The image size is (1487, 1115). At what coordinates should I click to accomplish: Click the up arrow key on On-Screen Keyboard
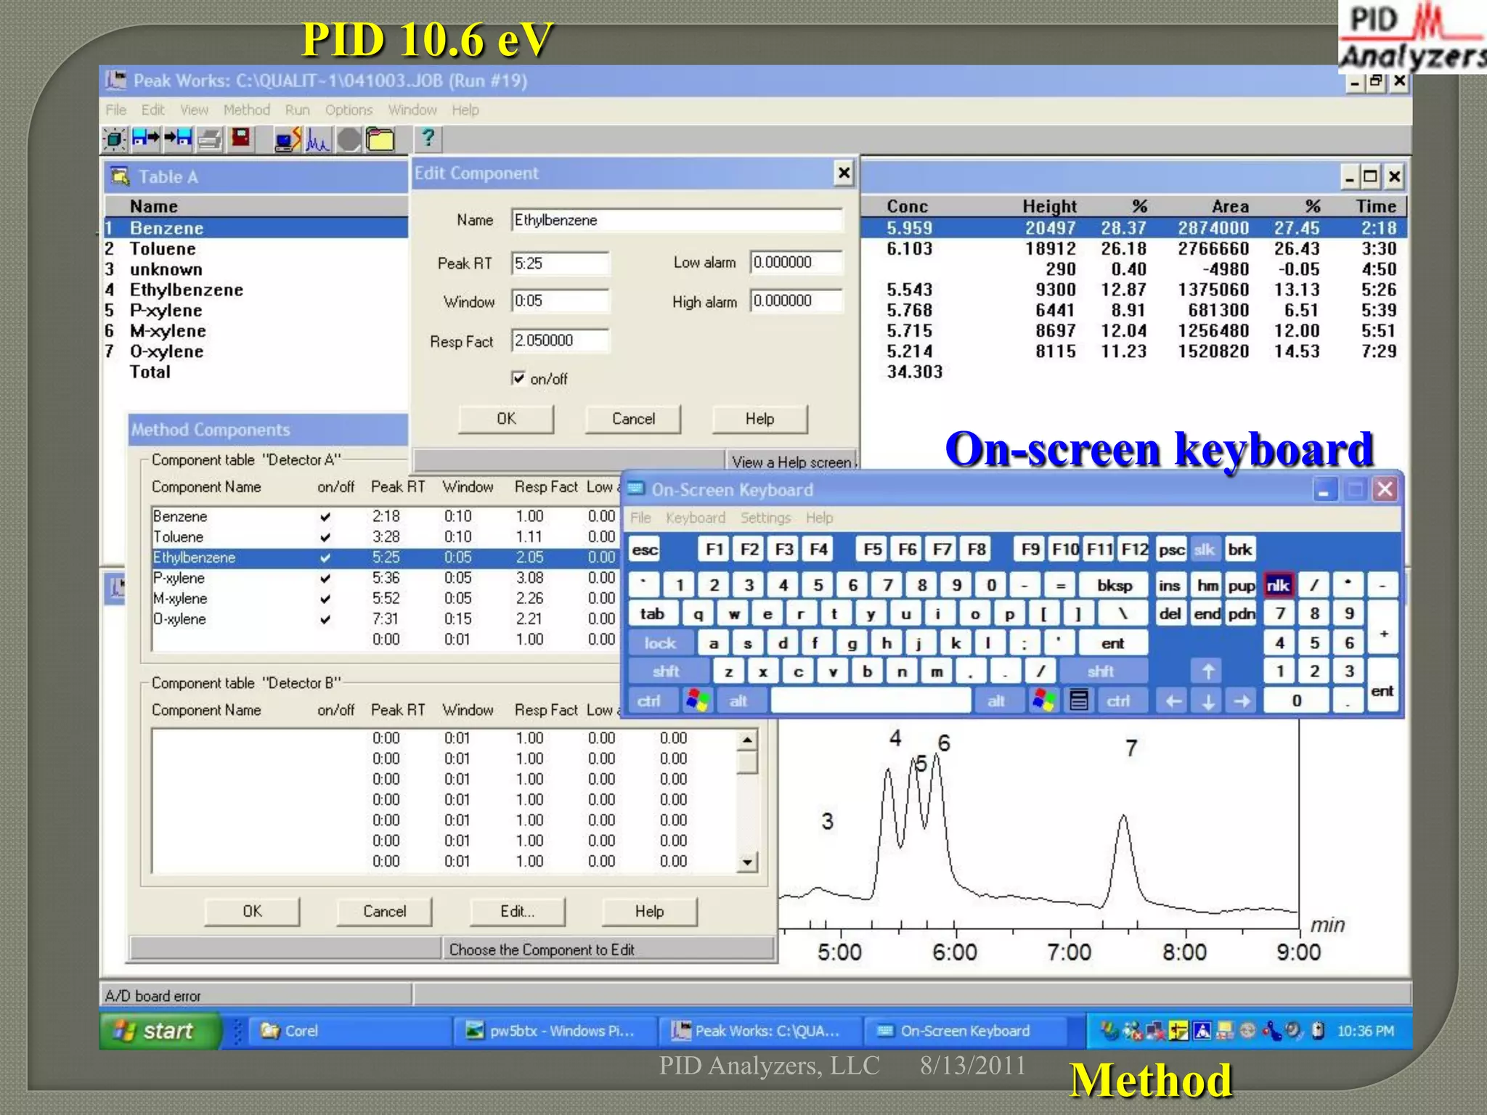[1208, 671]
